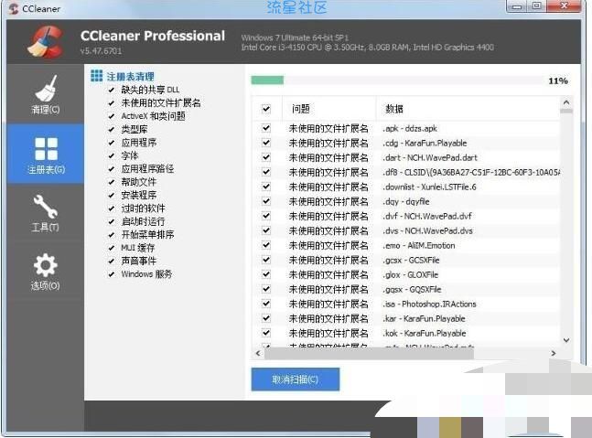
Task: Click the 取消扫描(C) cancel scan button
Action: pyautogui.click(x=296, y=379)
